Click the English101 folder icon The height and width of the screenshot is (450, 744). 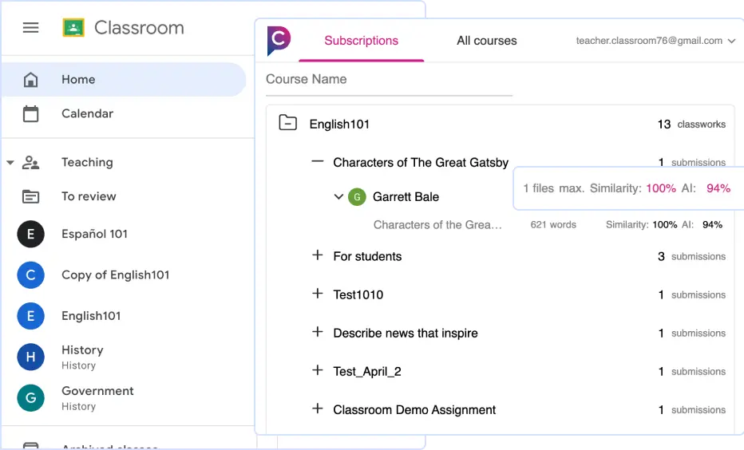pos(288,123)
